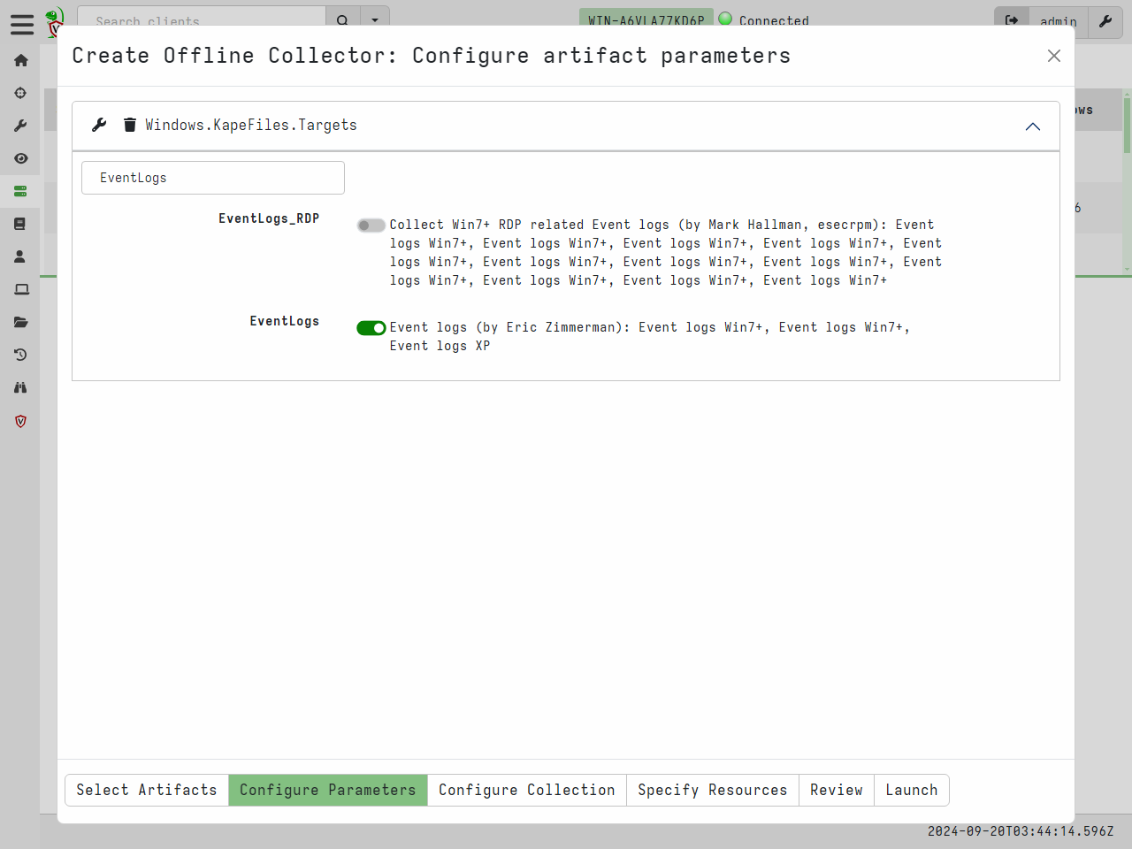Switch to the Select Artifacts tab
This screenshot has height=849, width=1132.
147,790
